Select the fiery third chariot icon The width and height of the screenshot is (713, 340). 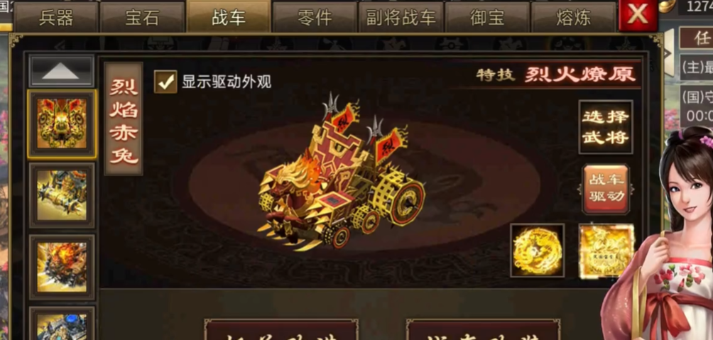pyautogui.click(x=62, y=267)
